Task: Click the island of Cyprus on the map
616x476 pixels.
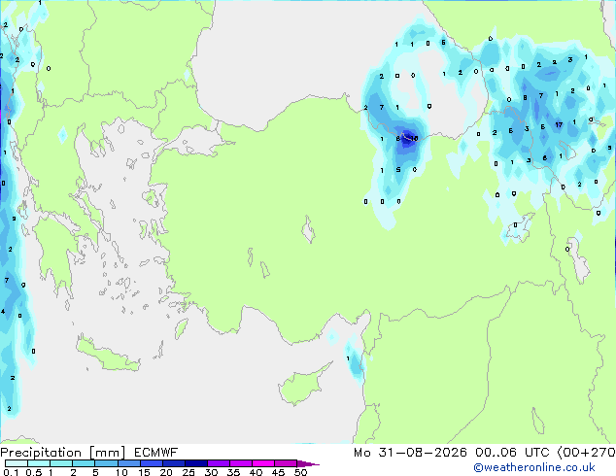Action: (x=301, y=387)
